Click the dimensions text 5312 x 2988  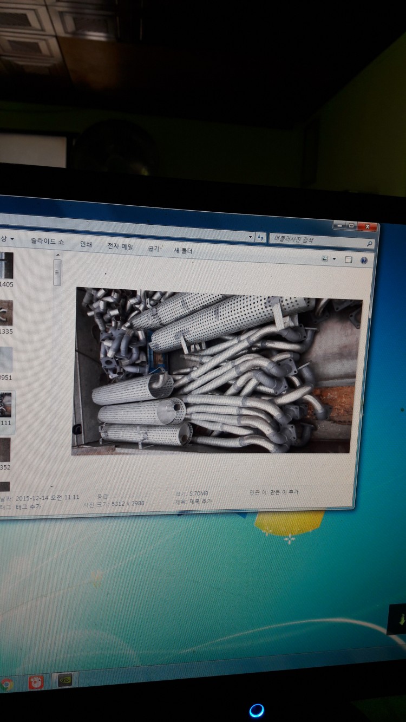tap(128, 504)
